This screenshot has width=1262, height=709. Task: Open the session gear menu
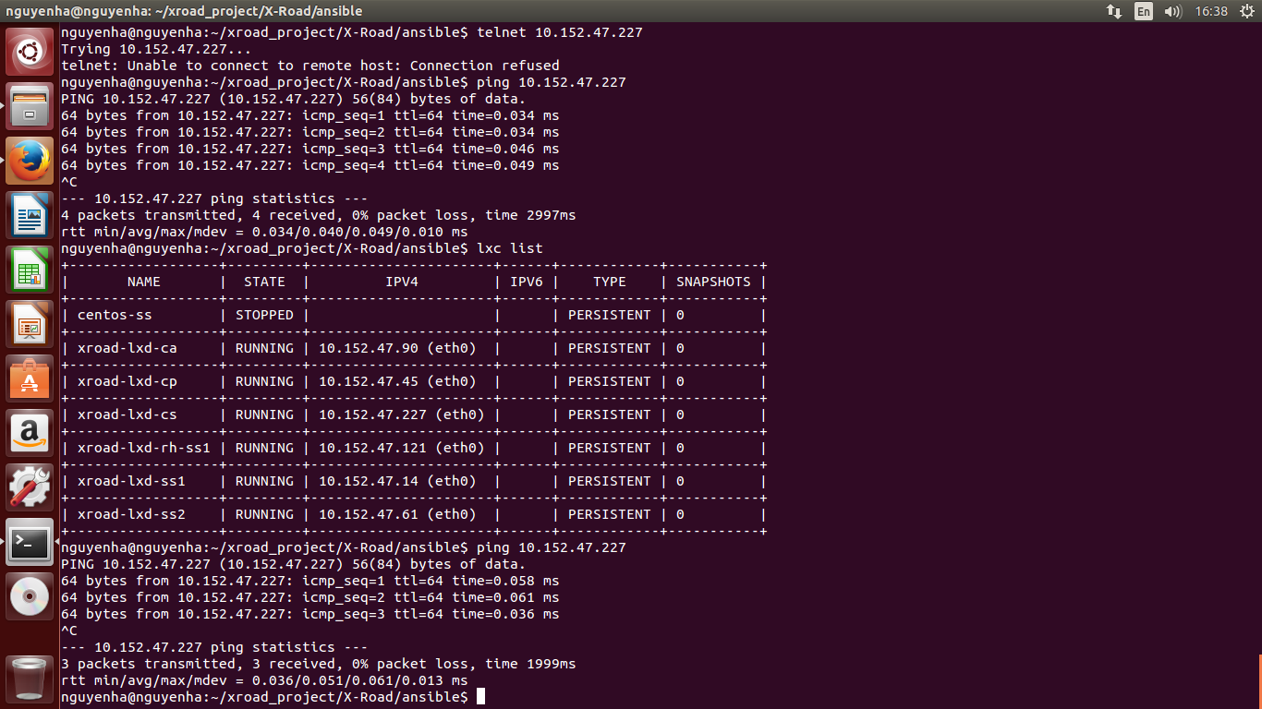1246,12
